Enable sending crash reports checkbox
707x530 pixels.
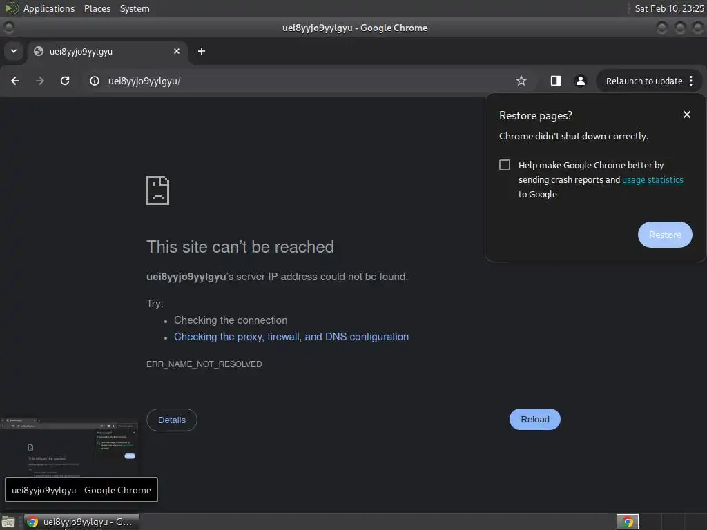tap(505, 165)
